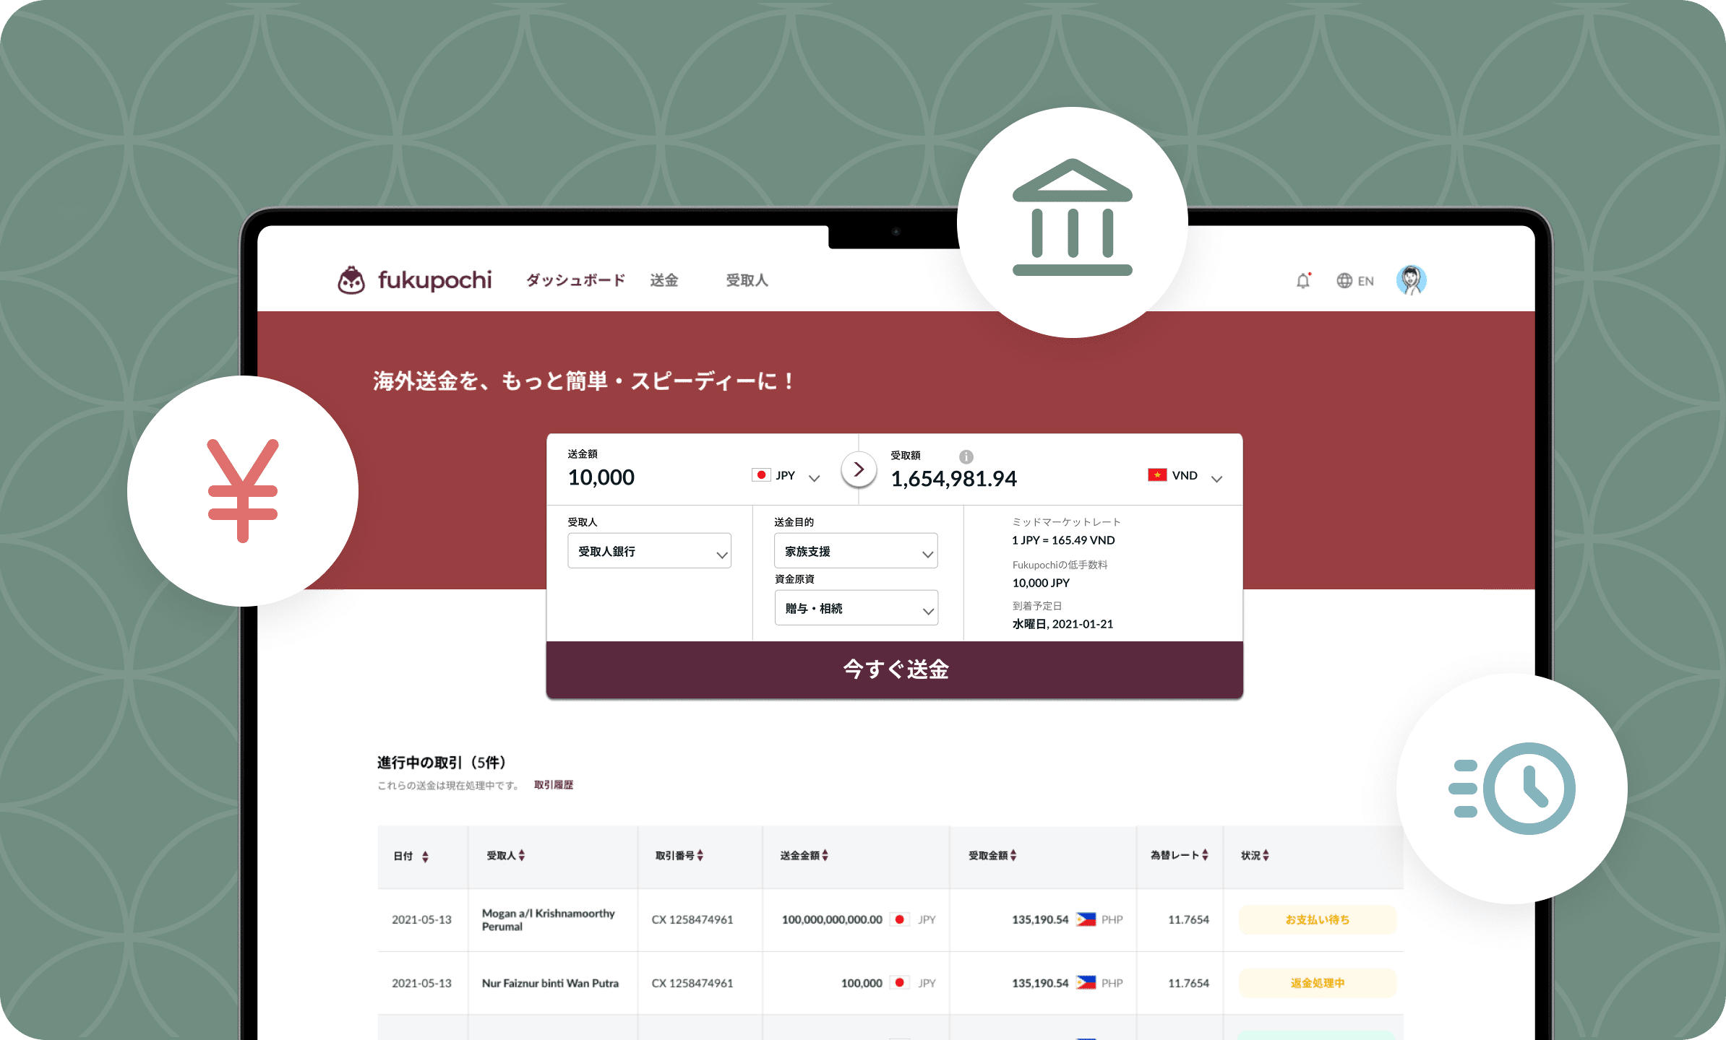Toggle sorting on 為替レート column

(1205, 855)
